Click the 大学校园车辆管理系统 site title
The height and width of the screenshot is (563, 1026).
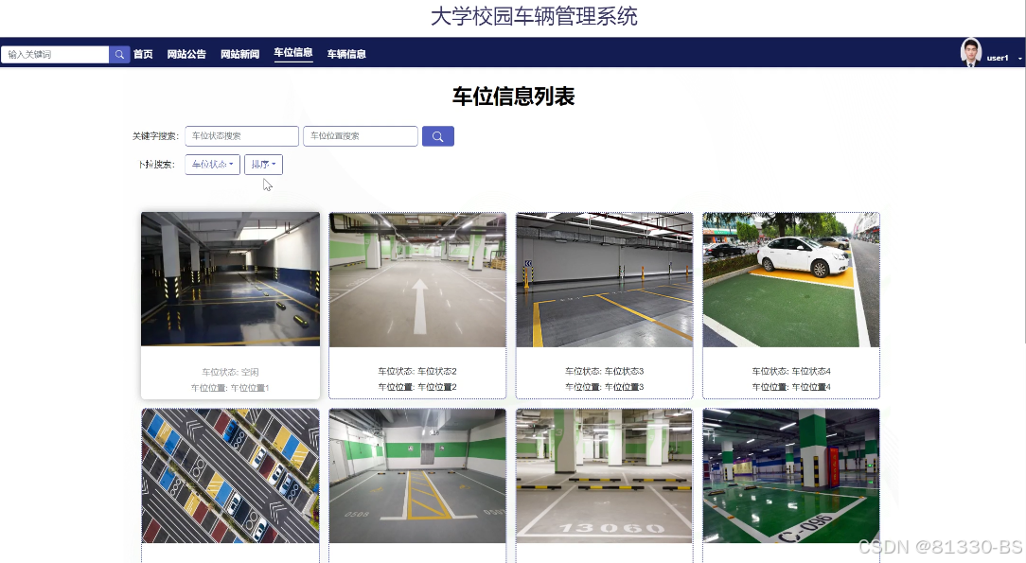(534, 16)
